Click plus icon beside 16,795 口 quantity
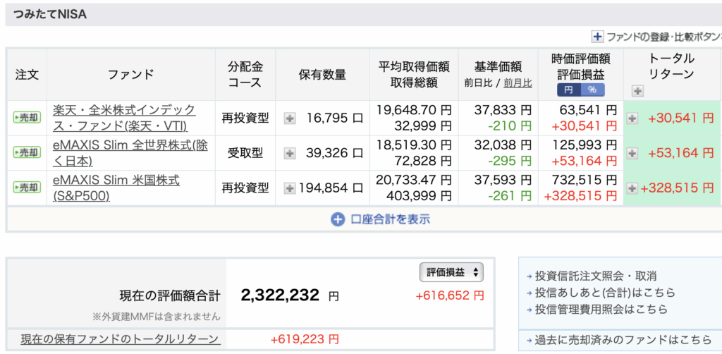This screenshot has height=354, width=722. pyautogui.click(x=290, y=118)
